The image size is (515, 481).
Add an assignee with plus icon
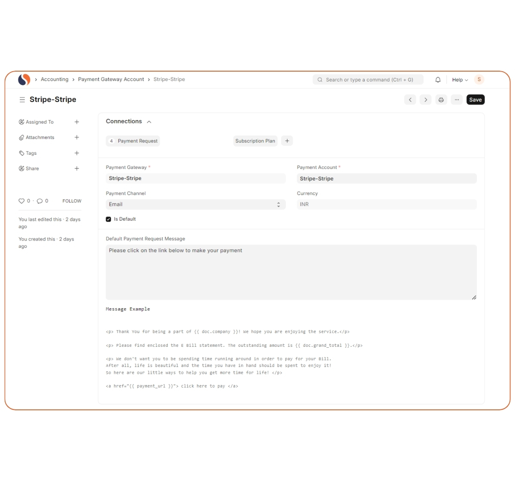pyautogui.click(x=77, y=122)
